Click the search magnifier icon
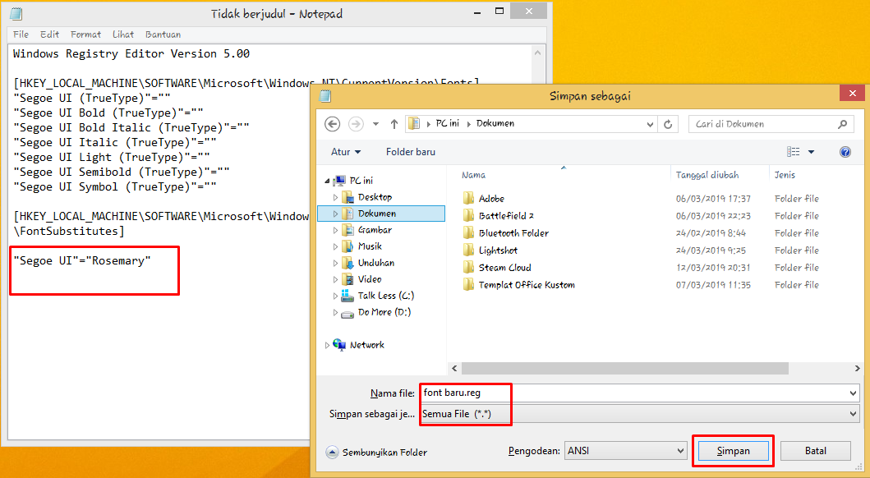870x478 pixels. [x=842, y=124]
